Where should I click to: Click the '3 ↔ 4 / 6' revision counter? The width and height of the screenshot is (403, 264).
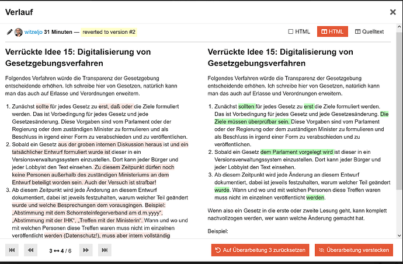60,251
